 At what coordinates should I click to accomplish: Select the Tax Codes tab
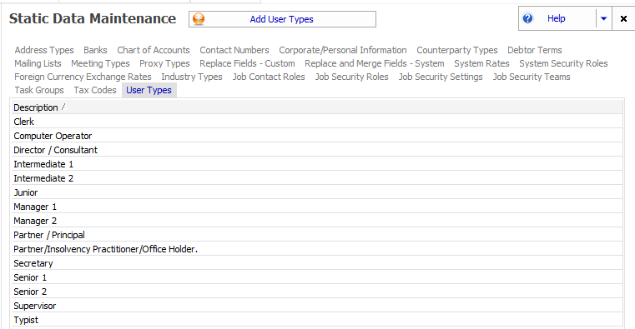(95, 90)
